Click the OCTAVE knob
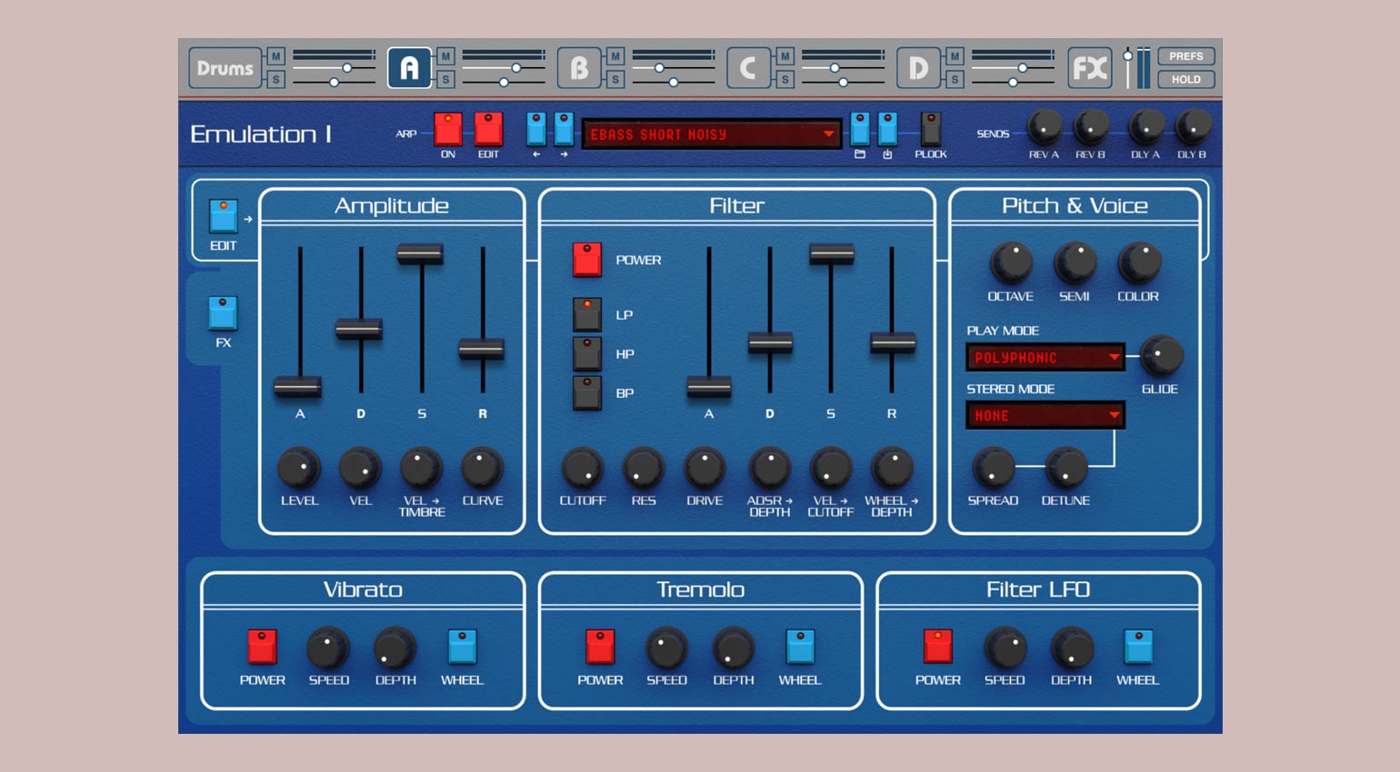 tap(1011, 263)
